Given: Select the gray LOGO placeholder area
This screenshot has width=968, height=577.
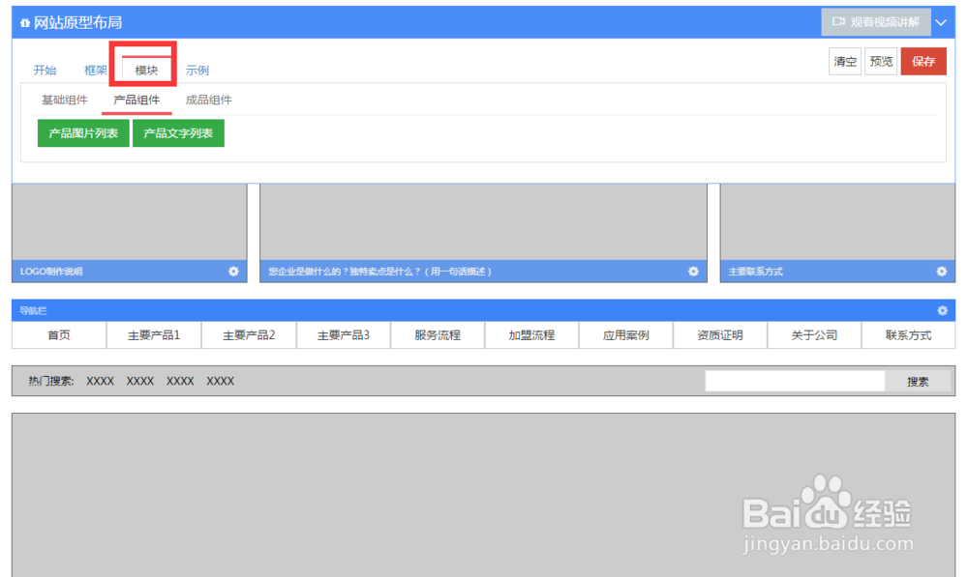Looking at the screenshot, I should pyautogui.click(x=130, y=222).
